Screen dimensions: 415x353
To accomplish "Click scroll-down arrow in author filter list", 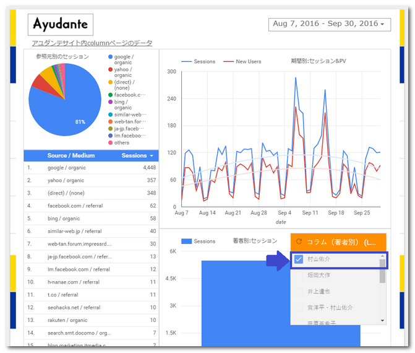I will (382, 321).
